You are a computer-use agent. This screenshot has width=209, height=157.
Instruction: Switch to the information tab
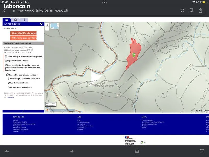click(x=24, y=20)
